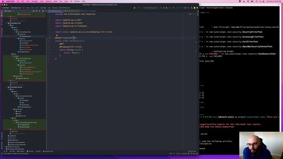Open the Problems tool window button
Image resolution: width=283 pixels, height=159 pixels.
(x=21, y=151)
